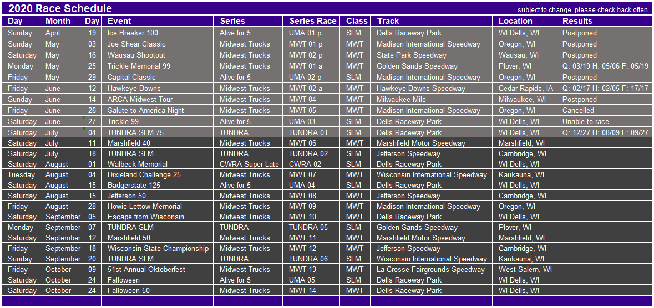
Task: Click the 'CWRA 02' series race cell
Action: [311, 164]
